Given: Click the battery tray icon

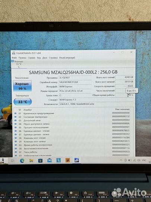Looking at the screenshot, I should click(130, 160).
